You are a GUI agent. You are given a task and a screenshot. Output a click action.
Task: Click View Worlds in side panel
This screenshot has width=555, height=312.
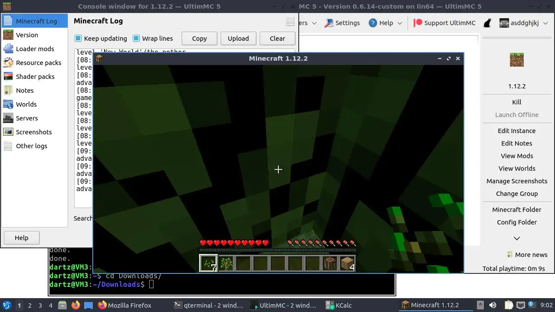(517, 169)
